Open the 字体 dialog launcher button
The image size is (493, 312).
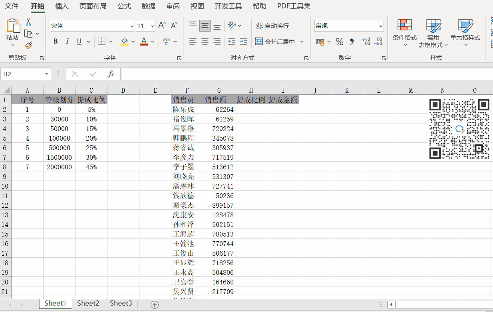179,58
